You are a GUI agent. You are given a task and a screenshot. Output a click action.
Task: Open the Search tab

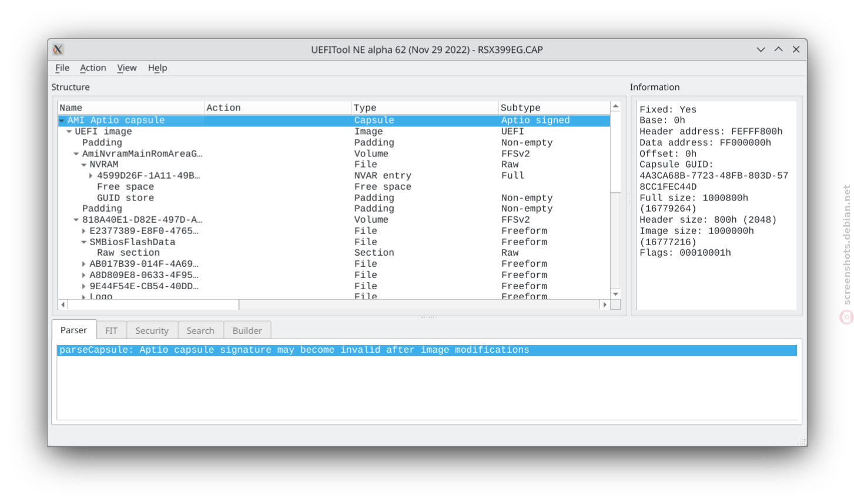click(200, 331)
